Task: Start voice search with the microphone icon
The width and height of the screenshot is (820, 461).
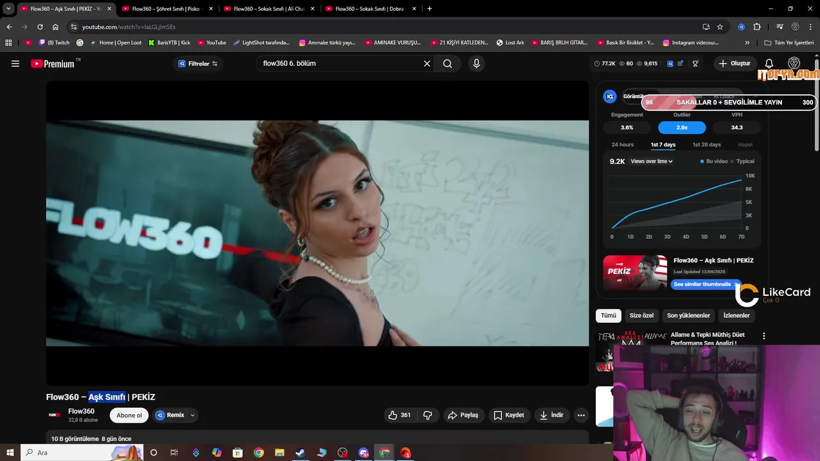Action: point(476,63)
